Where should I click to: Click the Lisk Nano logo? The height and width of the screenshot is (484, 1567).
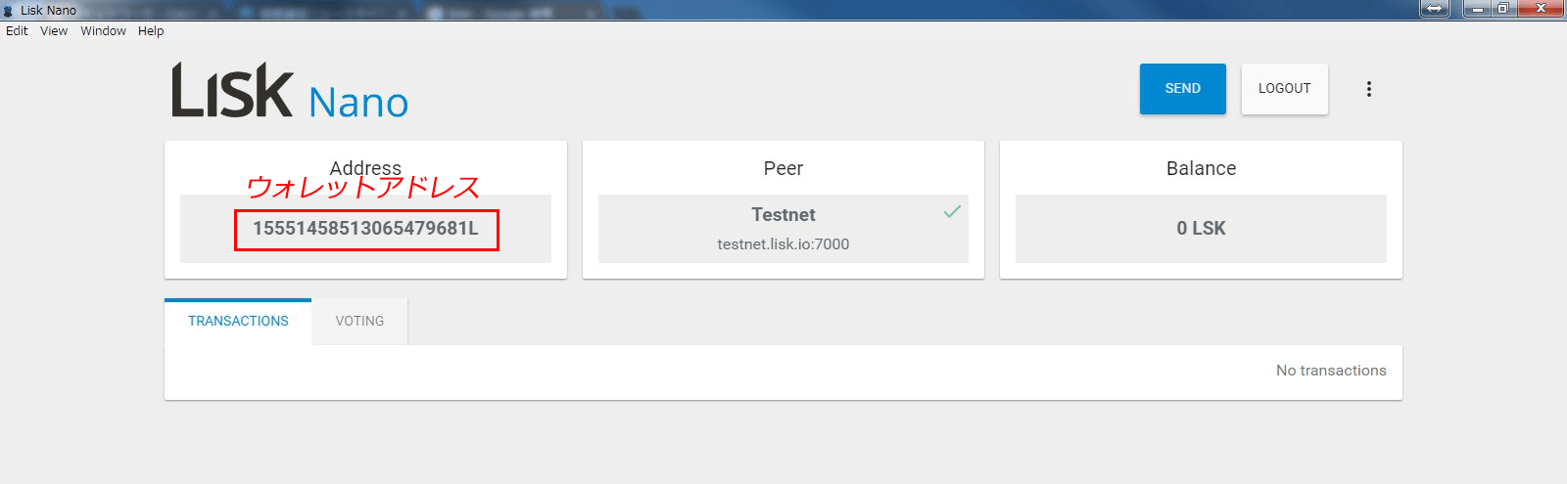coord(290,92)
